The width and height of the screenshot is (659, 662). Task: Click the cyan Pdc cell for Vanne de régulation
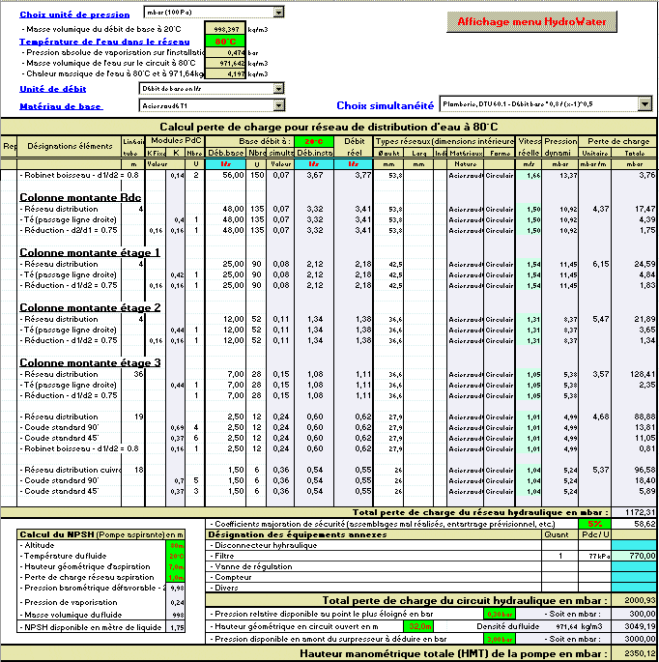pyautogui.click(x=634, y=566)
